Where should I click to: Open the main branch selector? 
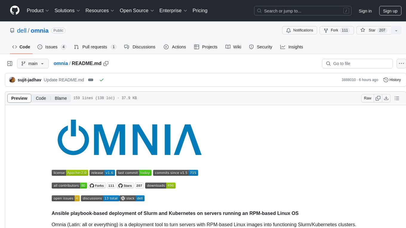click(33, 64)
